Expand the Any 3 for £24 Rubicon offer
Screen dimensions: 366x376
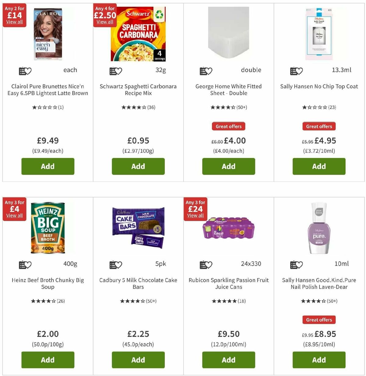coord(195,216)
